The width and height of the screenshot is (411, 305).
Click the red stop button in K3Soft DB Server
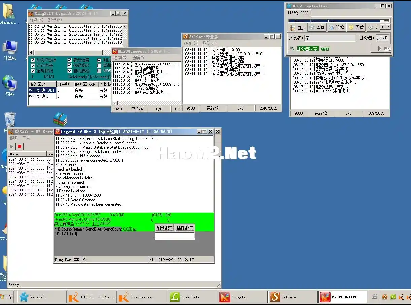(20, 147)
